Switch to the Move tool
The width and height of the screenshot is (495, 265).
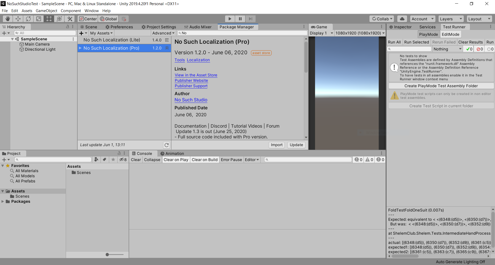tap(18, 19)
